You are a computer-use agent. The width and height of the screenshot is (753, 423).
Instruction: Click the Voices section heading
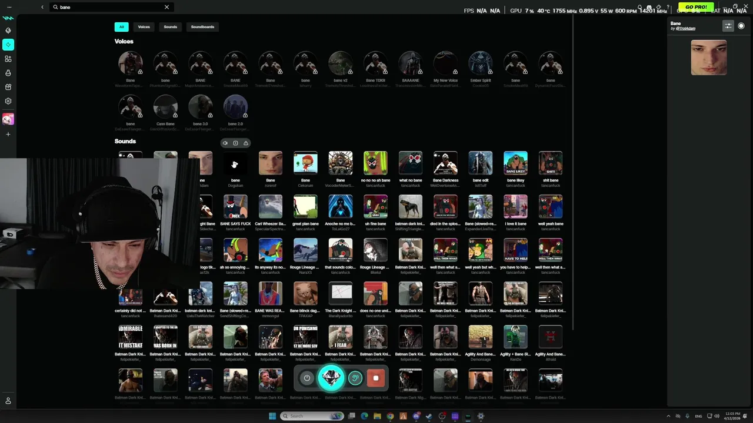click(124, 42)
